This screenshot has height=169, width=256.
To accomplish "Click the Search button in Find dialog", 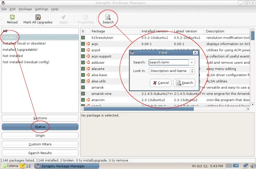I will (x=184, y=83).
